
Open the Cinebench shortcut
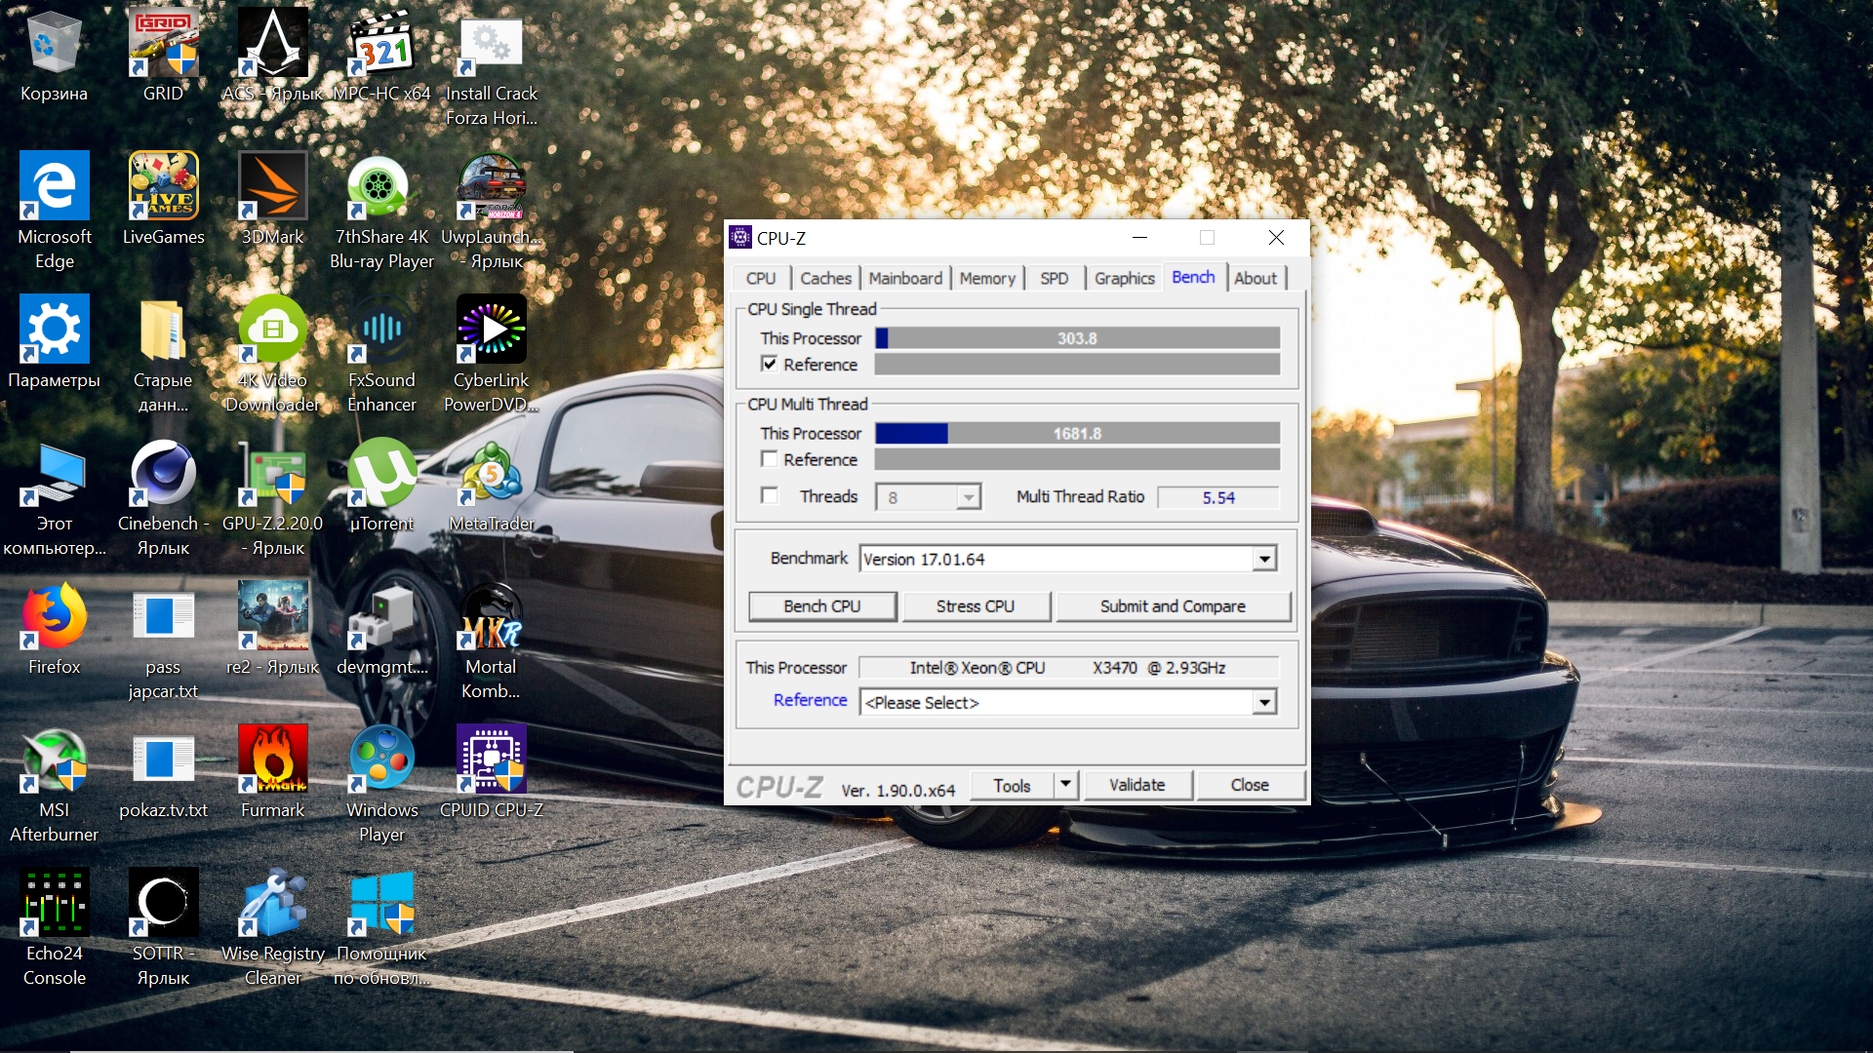pos(163,475)
